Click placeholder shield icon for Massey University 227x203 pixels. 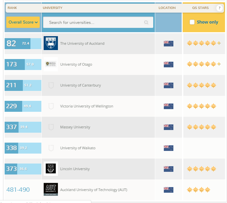(51, 127)
